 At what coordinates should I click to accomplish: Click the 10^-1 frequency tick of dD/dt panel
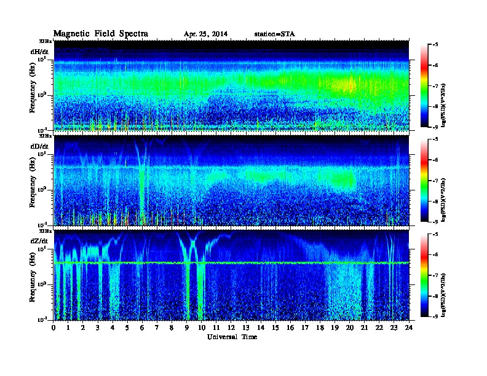[42, 225]
